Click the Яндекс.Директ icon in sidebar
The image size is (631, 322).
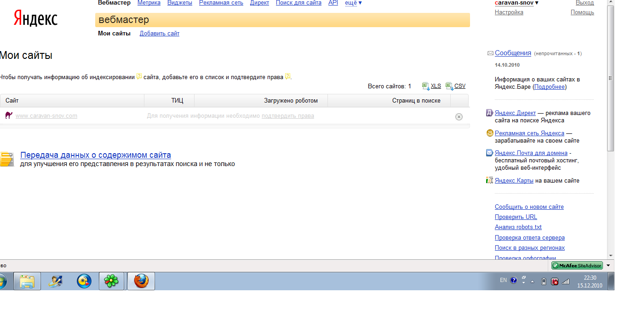pyautogui.click(x=490, y=113)
